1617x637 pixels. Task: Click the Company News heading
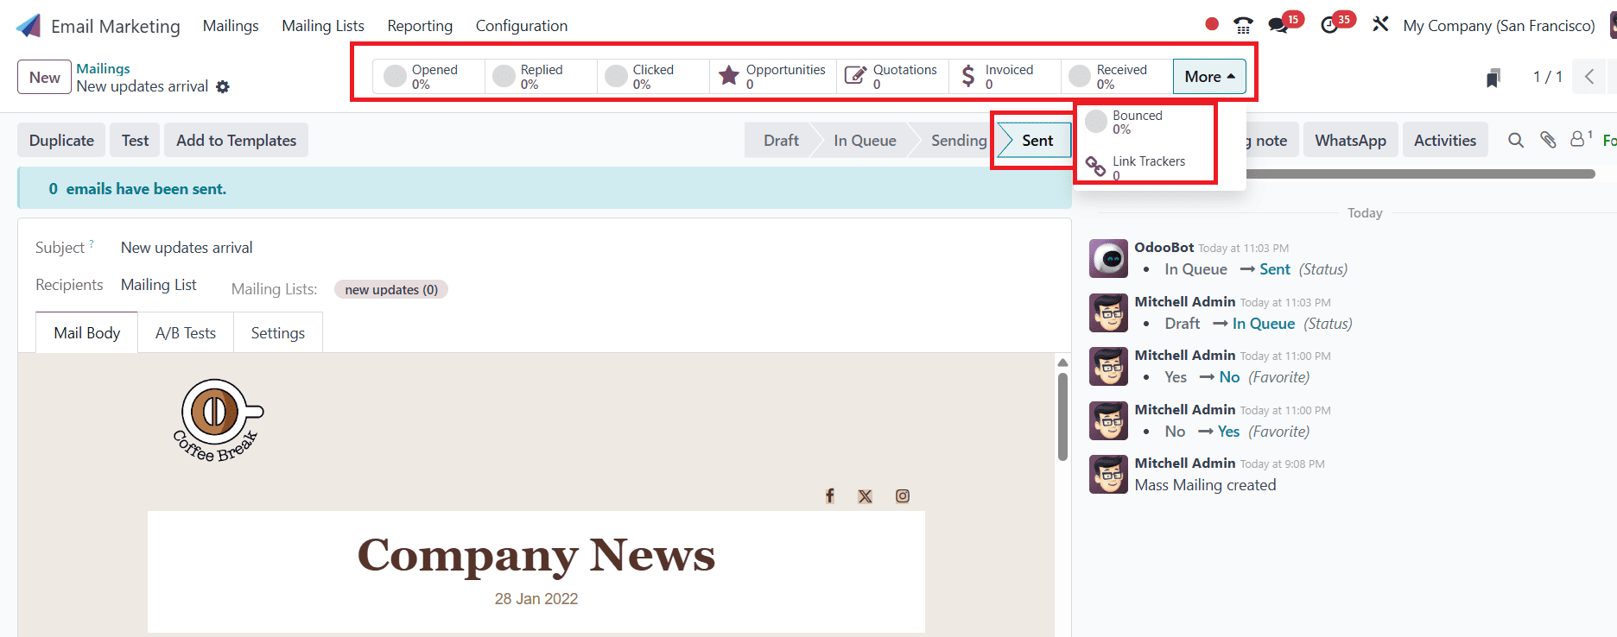tap(536, 555)
